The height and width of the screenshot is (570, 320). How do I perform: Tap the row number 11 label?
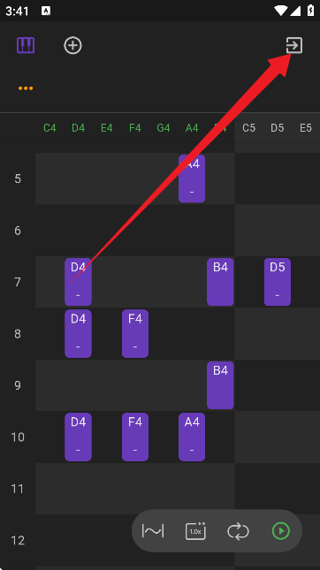click(x=18, y=489)
